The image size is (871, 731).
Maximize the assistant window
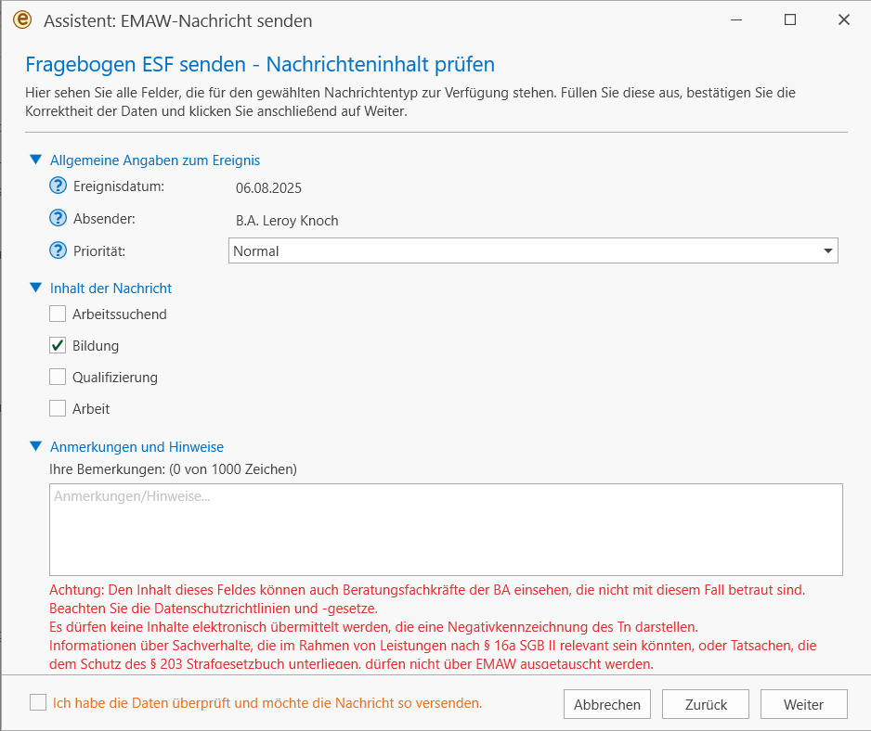[x=790, y=20]
